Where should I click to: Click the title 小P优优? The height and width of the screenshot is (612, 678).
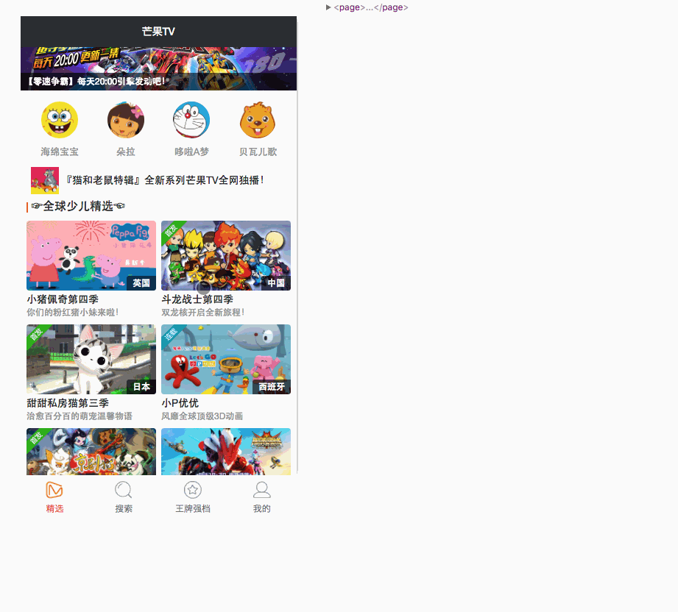180,403
